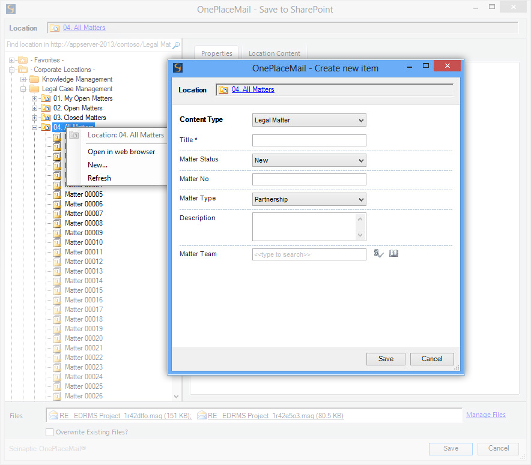
Task: Choose Refresh in the context menu
Action: click(x=99, y=178)
